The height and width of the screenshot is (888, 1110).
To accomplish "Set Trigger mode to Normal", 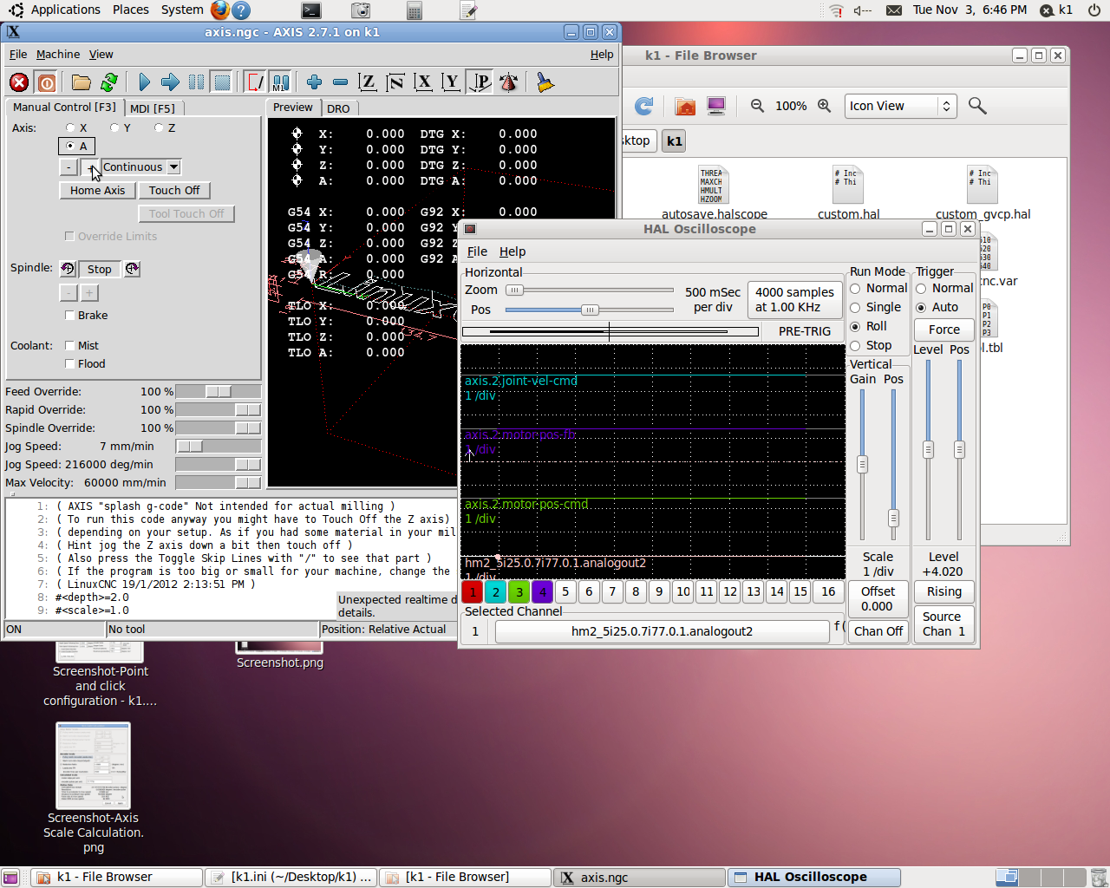I will (921, 288).
